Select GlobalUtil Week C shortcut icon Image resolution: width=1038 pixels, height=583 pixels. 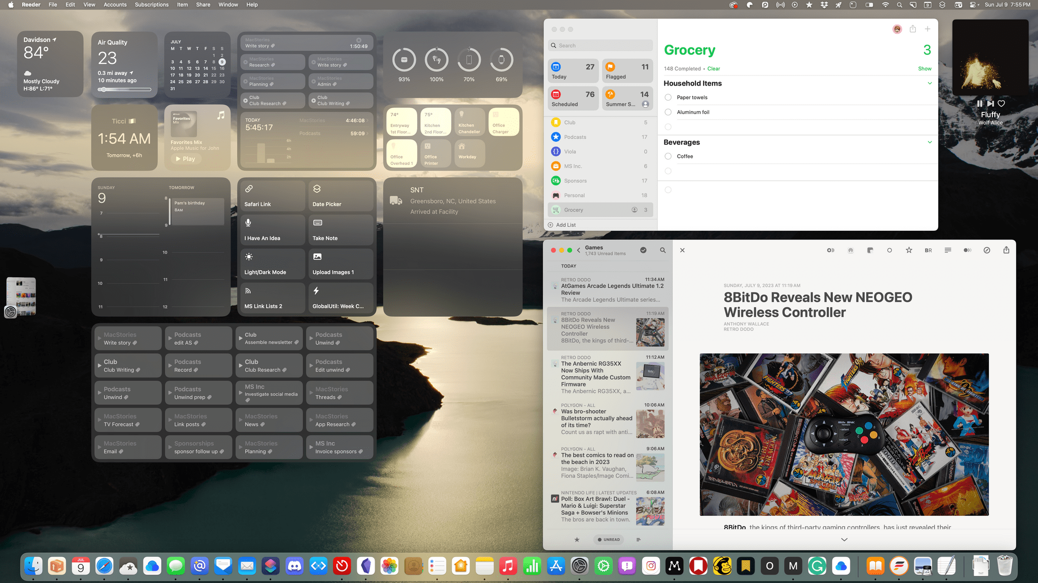(317, 290)
